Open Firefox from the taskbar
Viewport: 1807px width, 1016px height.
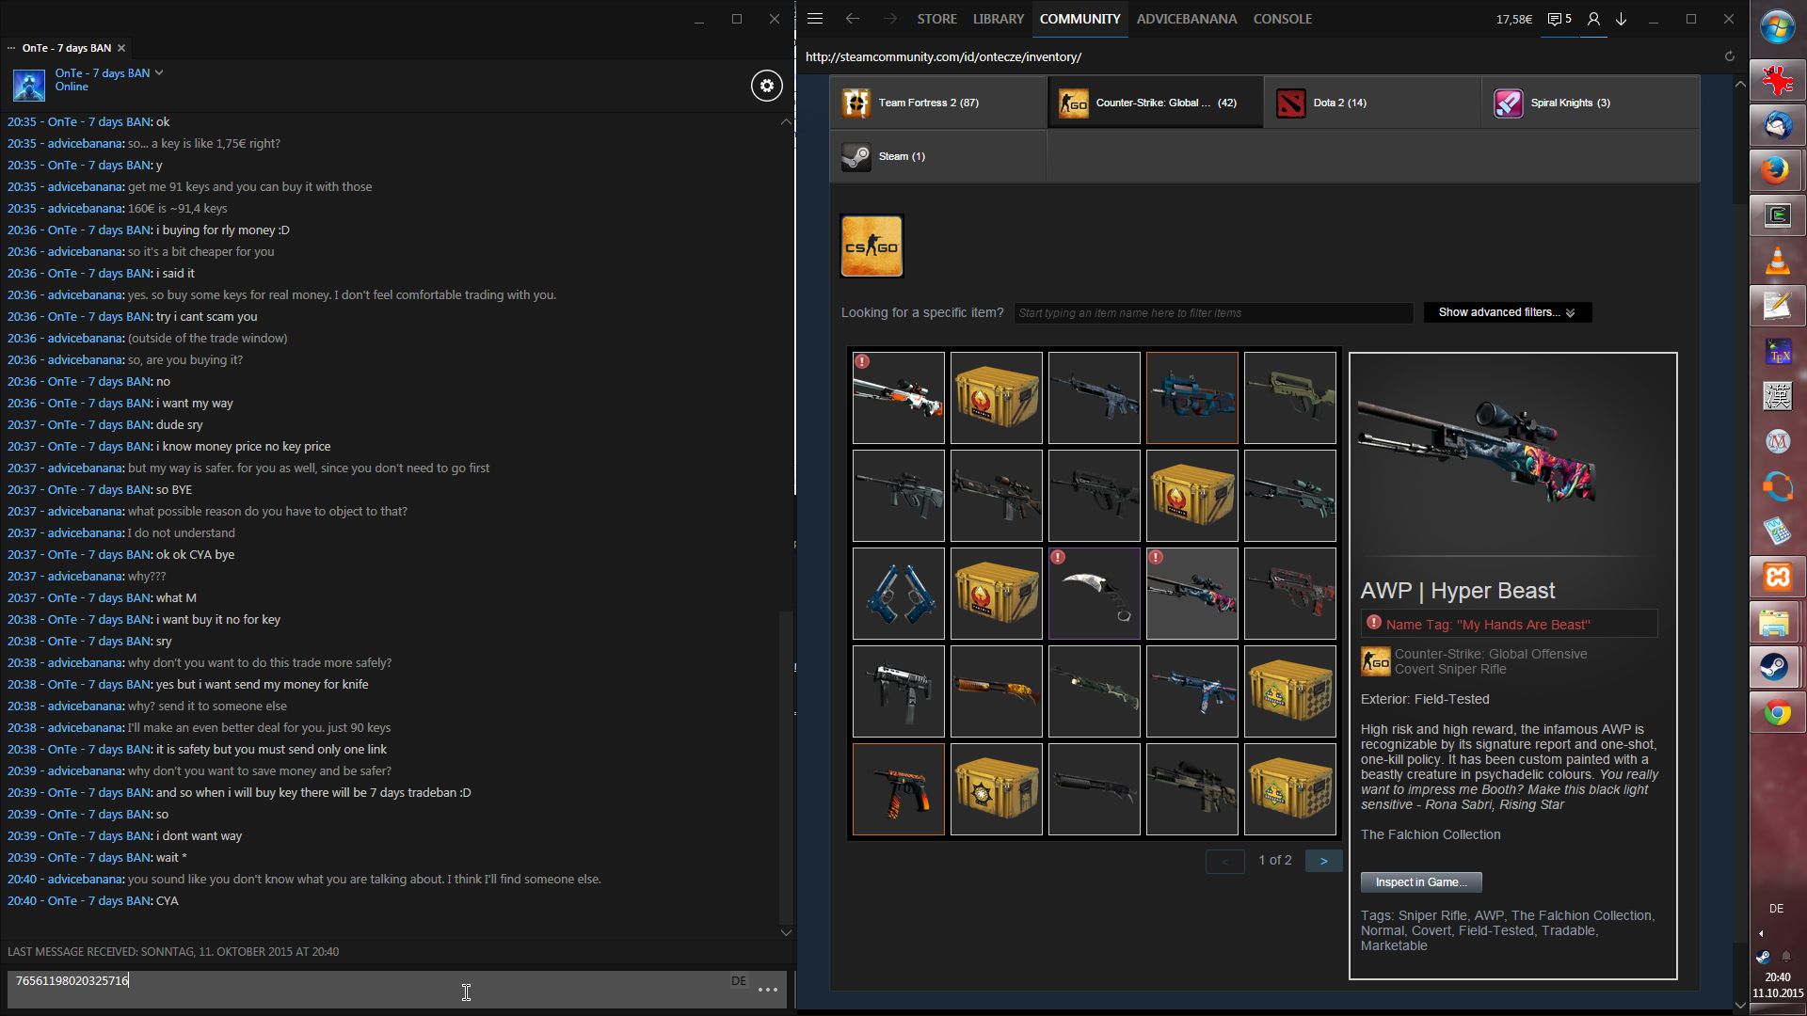click(x=1777, y=170)
